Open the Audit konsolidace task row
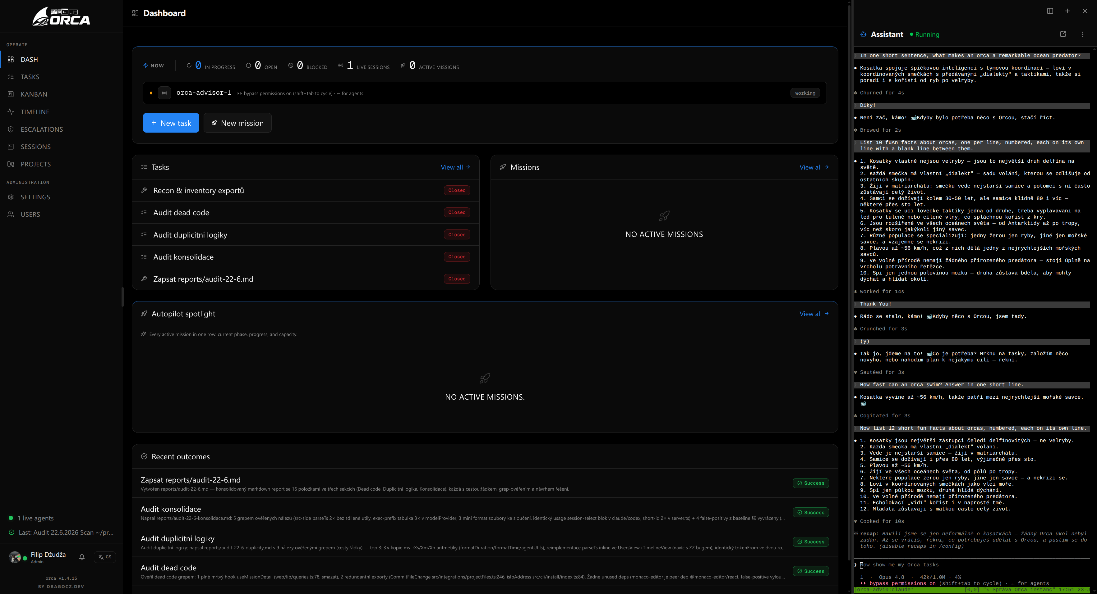This screenshot has height=594, width=1097. pyautogui.click(x=306, y=257)
